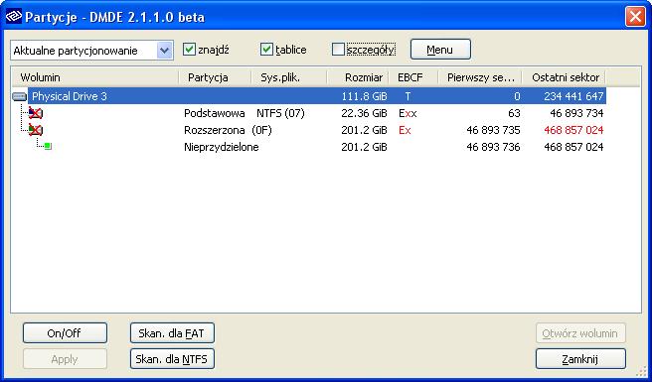Sort by the Rozmiar column header
This screenshot has height=382, width=652.
click(358, 77)
